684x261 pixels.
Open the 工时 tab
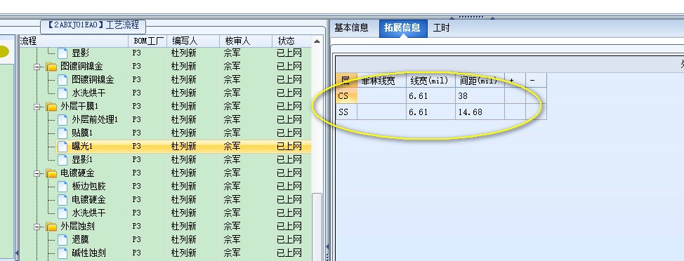[x=441, y=28]
